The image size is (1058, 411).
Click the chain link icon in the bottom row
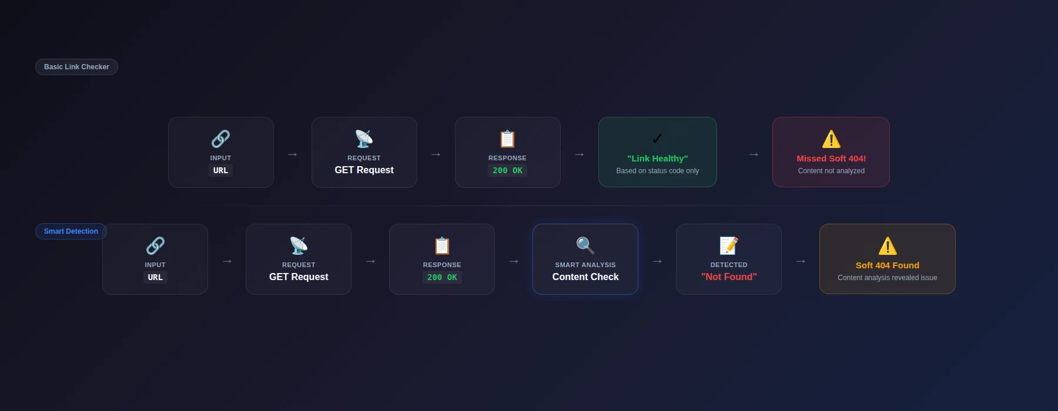(x=155, y=246)
